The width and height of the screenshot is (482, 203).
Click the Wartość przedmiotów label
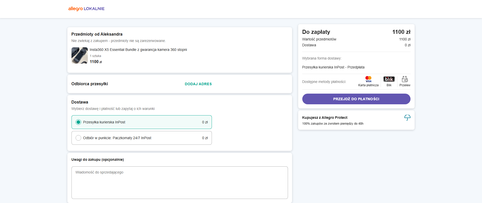tap(319, 39)
